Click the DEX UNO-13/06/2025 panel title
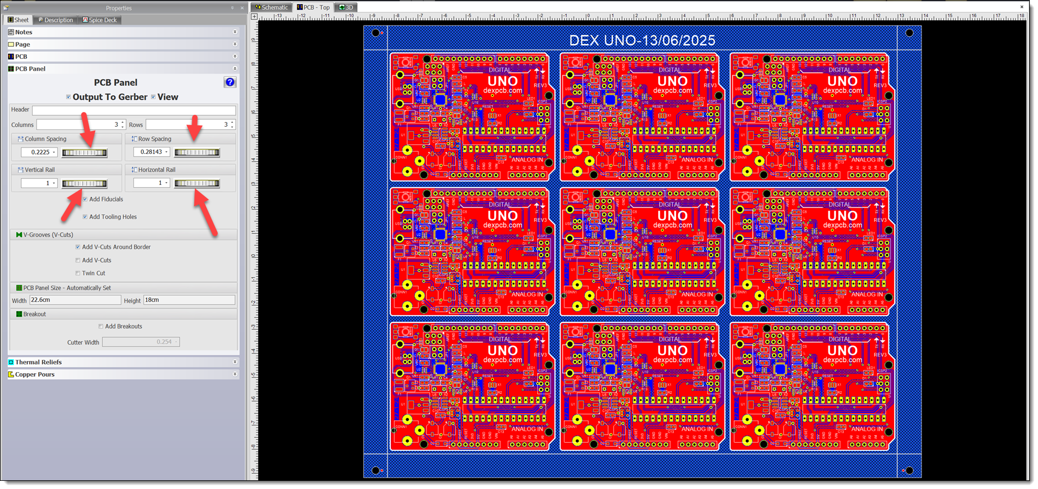The height and width of the screenshot is (489, 1038). (642, 40)
